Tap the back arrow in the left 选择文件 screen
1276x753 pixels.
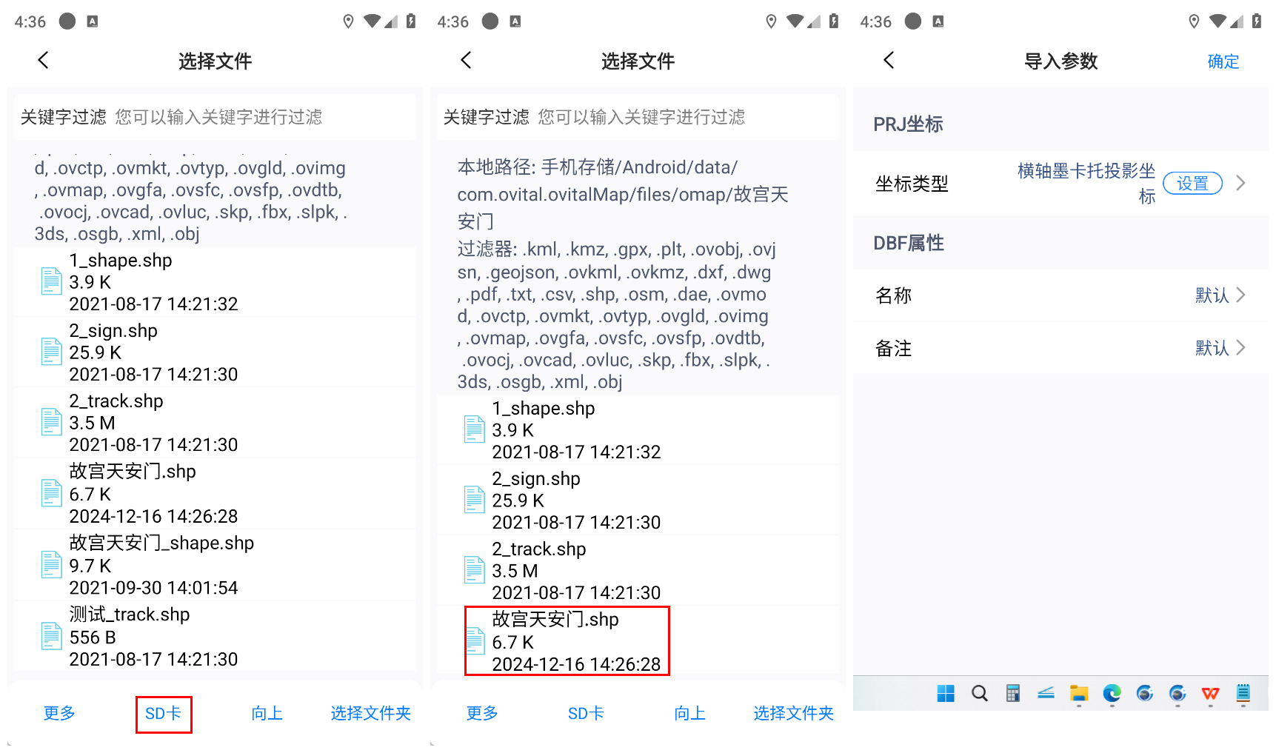point(43,61)
